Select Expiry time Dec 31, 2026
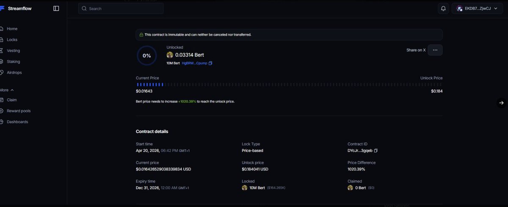 click(148, 188)
